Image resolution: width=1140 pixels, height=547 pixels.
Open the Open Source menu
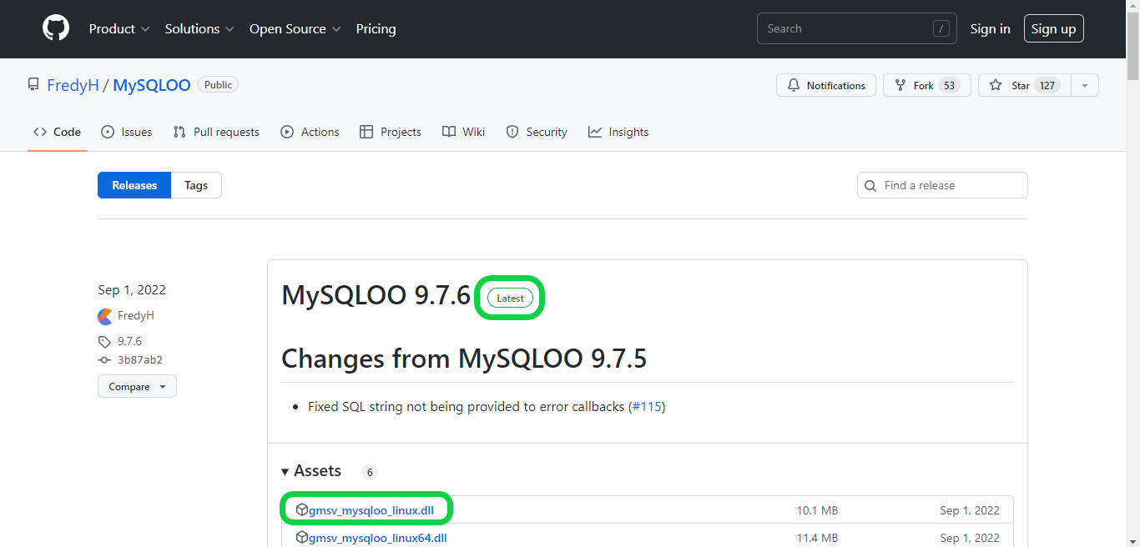point(294,28)
